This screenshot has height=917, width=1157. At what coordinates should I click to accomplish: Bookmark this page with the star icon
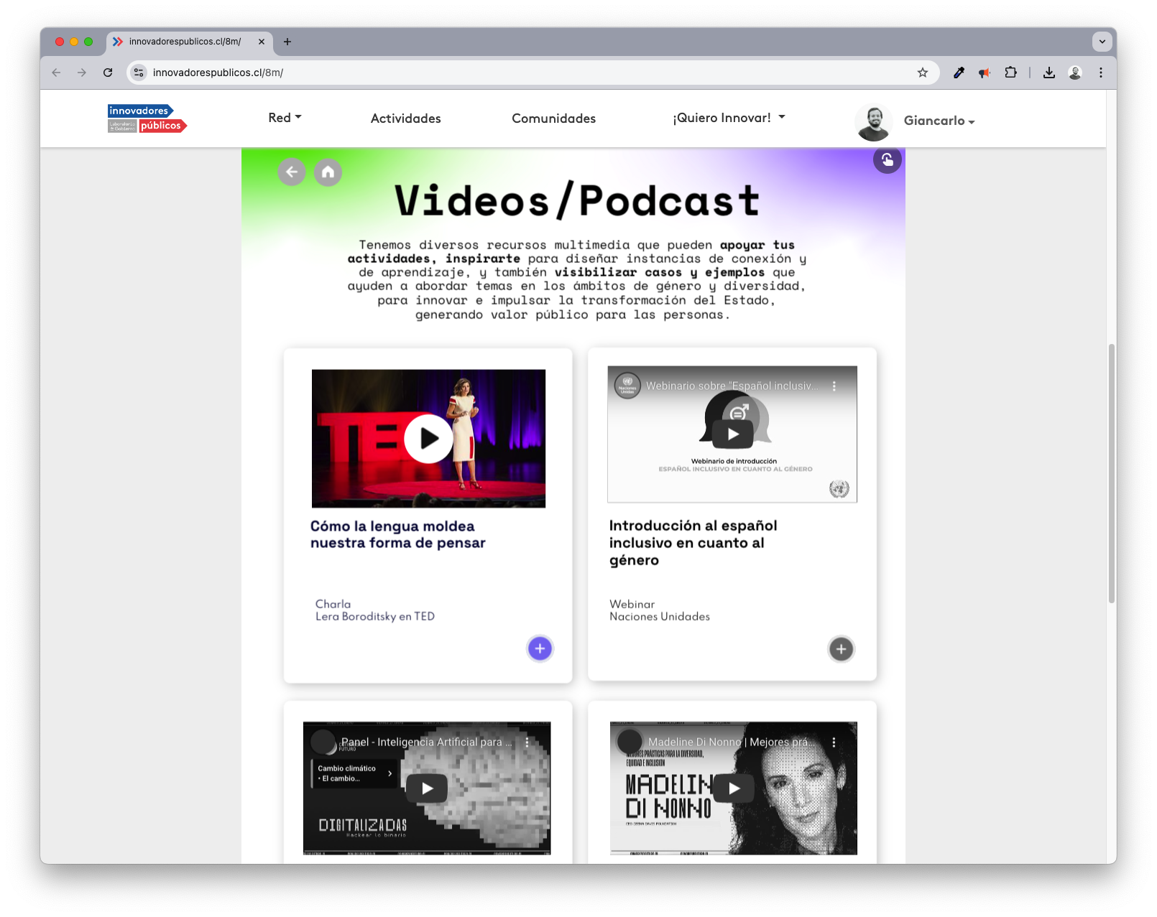tap(923, 73)
